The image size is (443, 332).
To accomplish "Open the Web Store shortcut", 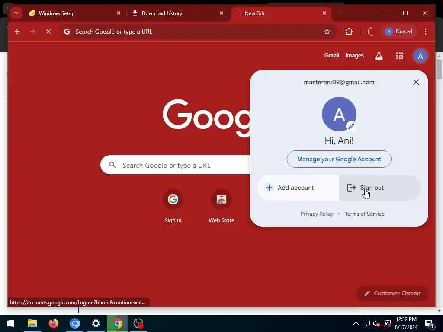I will click(221, 206).
